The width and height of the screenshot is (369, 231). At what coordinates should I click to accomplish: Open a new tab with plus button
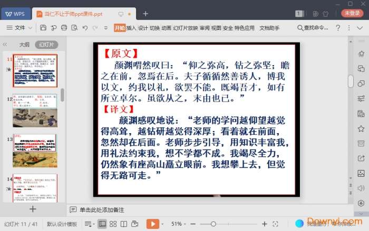145,14
